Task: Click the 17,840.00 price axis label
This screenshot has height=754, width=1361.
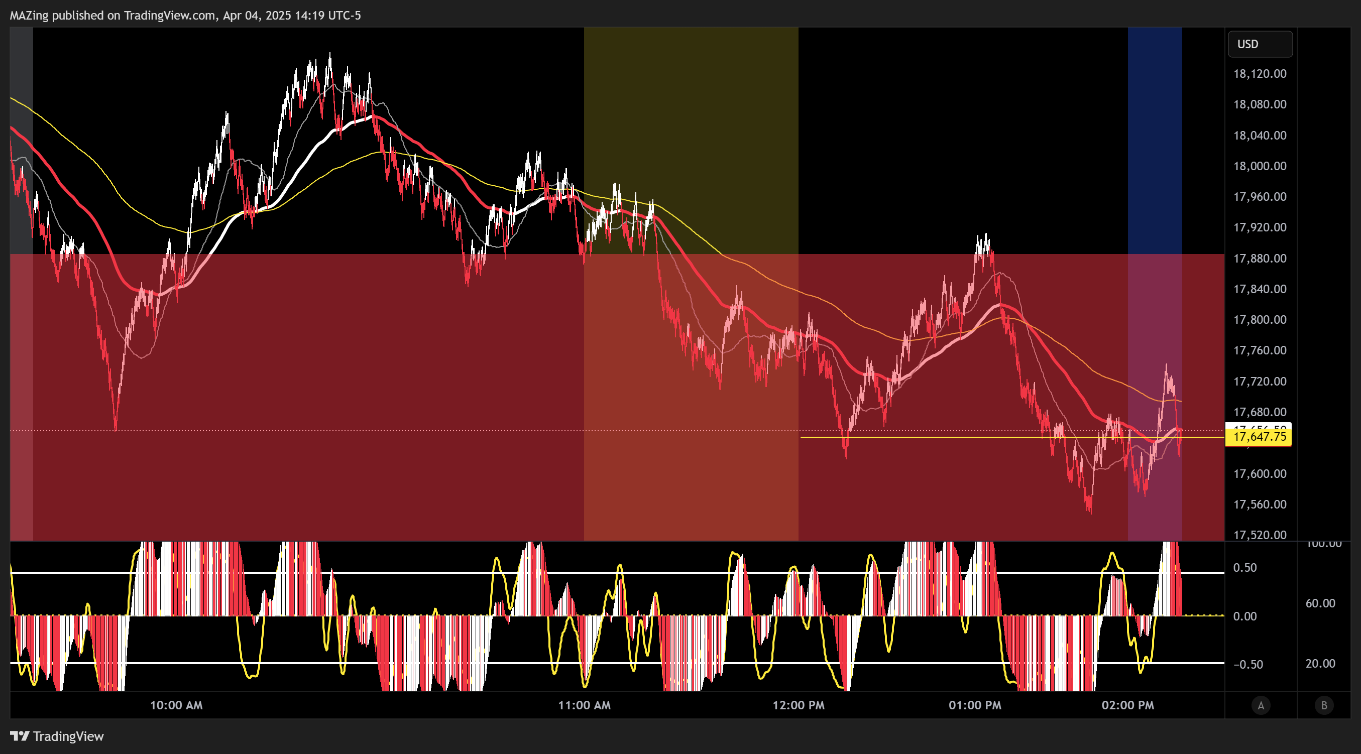Action: [x=1260, y=289]
